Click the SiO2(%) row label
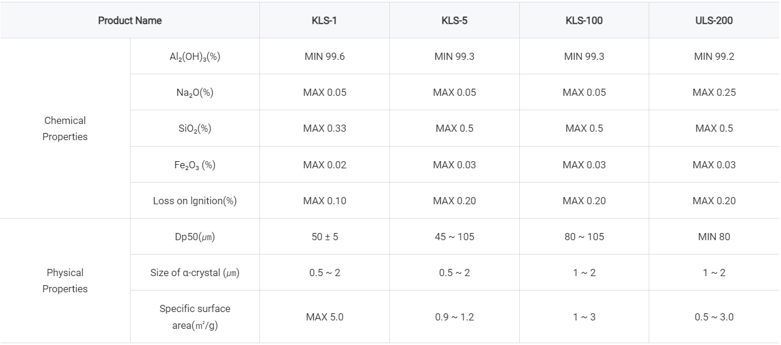Viewport: 781px width, 345px height. coord(195,129)
